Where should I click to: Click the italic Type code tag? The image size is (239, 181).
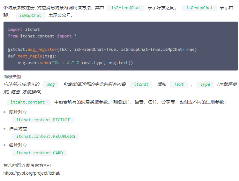coord(205,84)
